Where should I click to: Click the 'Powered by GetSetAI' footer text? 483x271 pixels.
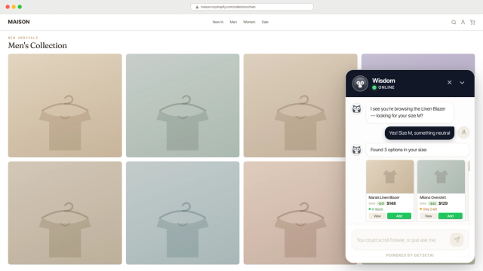click(410, 255)
